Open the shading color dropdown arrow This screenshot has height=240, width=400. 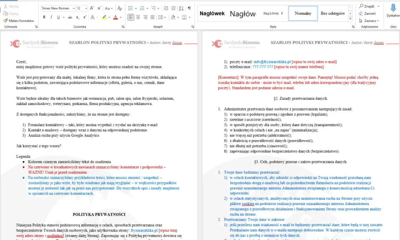(178, 17)
